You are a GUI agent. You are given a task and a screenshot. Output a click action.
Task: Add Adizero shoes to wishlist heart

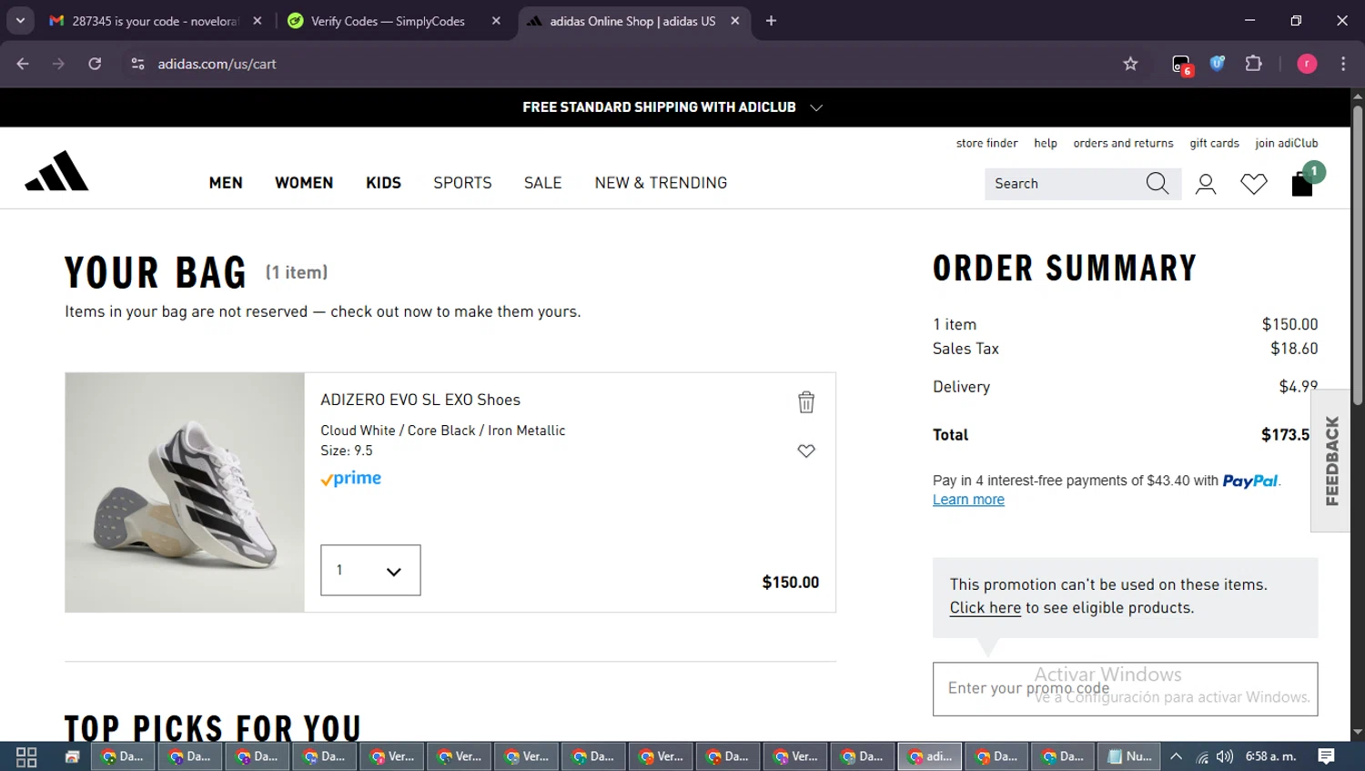pos(806,451)
